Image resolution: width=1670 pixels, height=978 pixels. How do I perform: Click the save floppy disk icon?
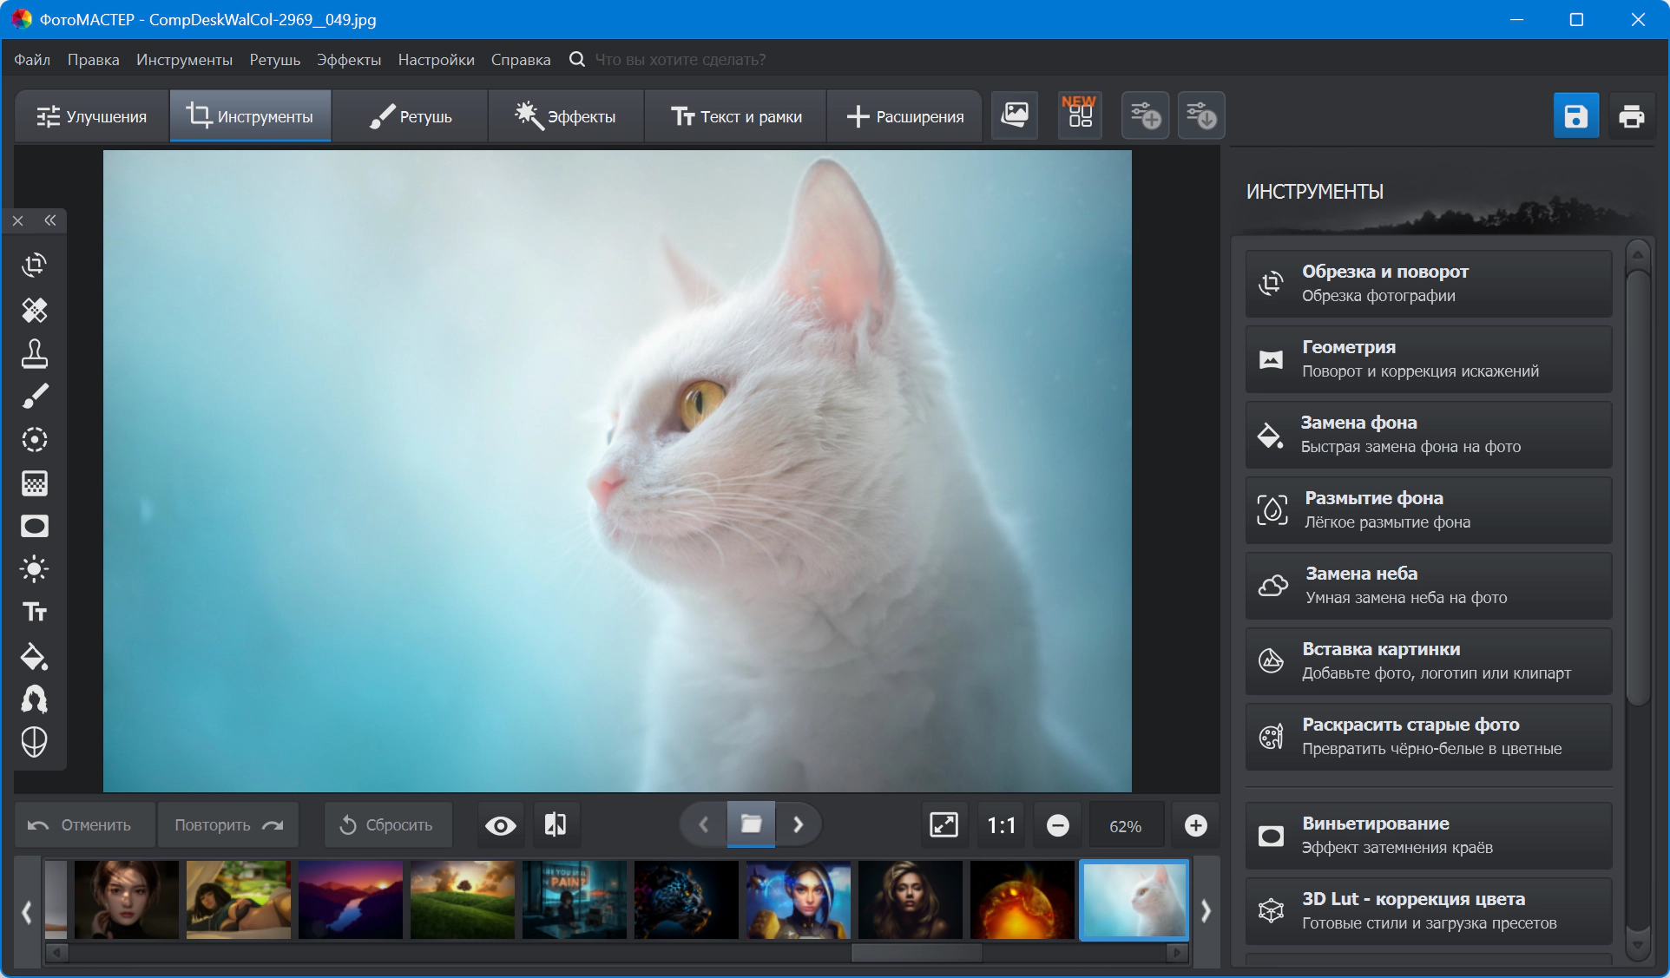[1575, 116]
